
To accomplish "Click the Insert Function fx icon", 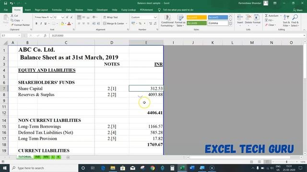I will [x=45, y=35].
